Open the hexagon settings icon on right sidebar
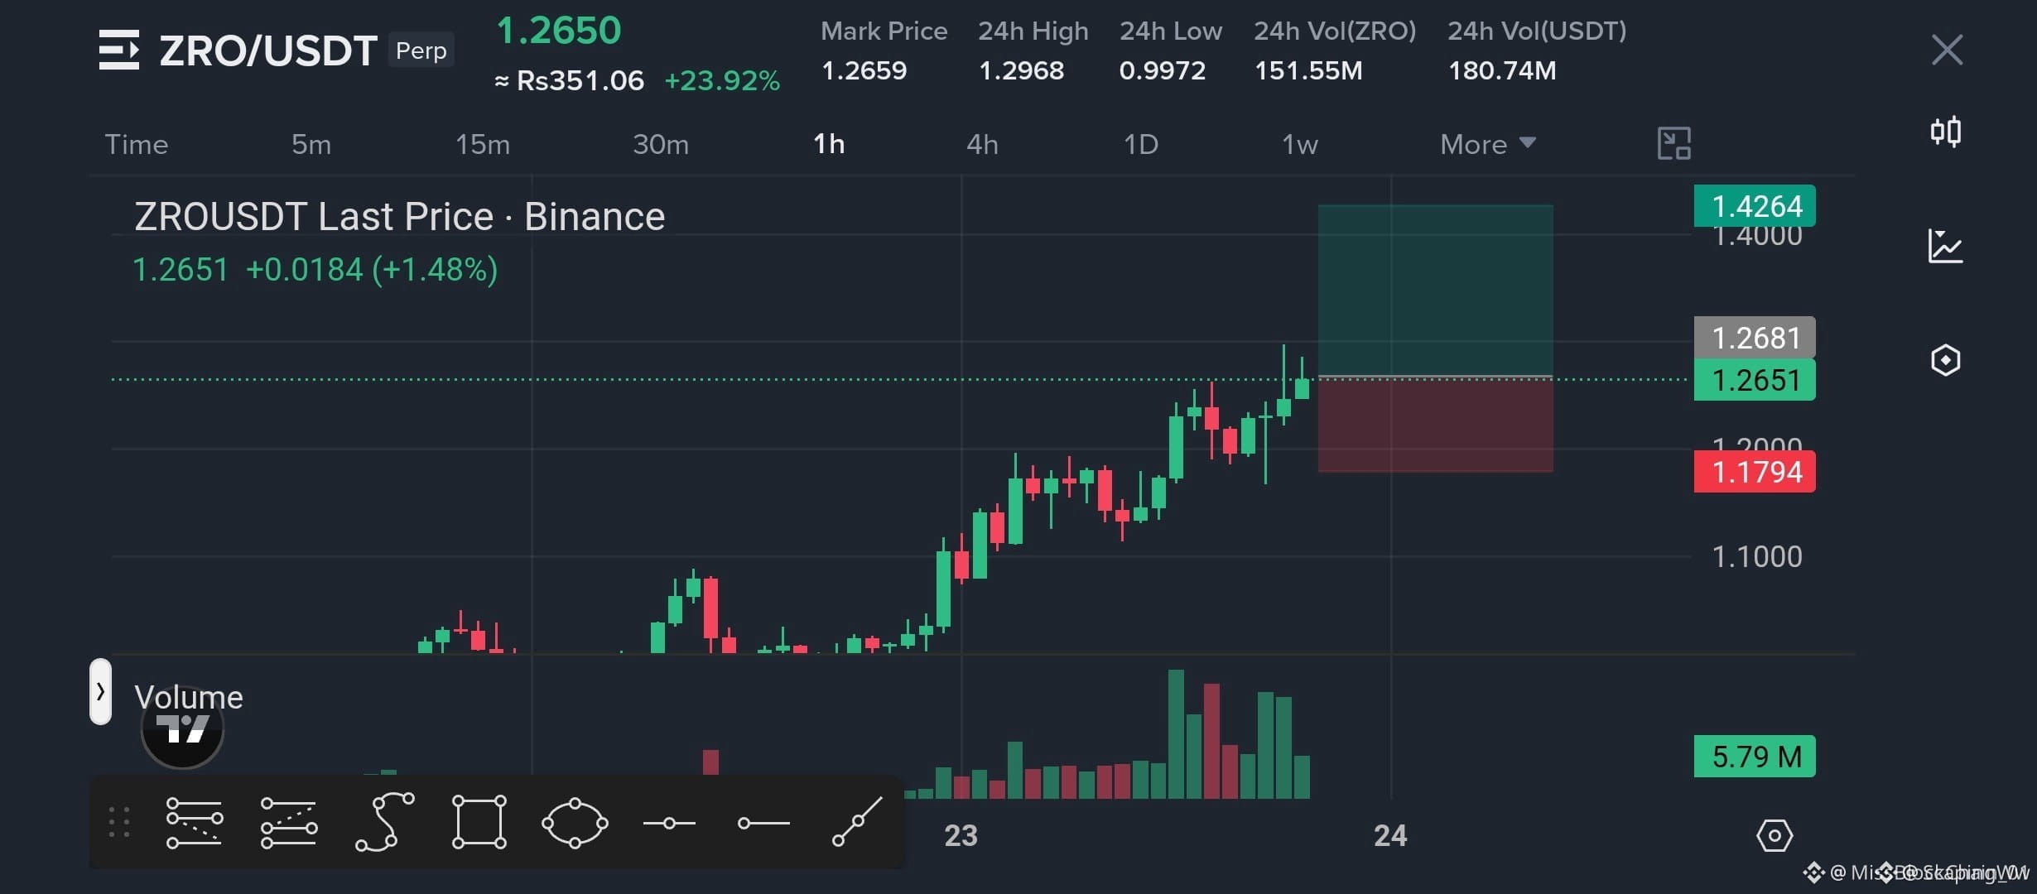The height and width of the screenshot is (894, 2037). click(1945, 360)
